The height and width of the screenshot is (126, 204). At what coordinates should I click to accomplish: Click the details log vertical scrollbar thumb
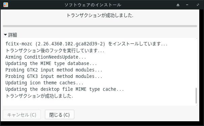[x=196, y=96]
